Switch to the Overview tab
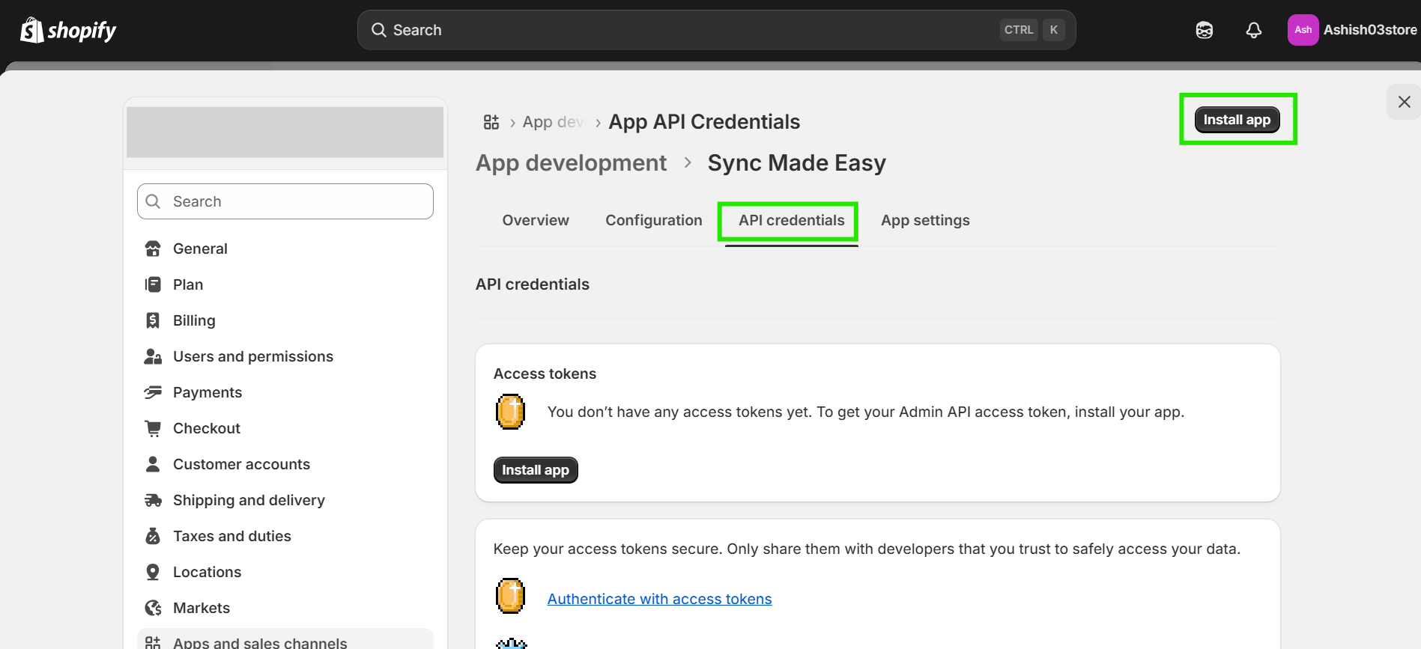This screenshot has height=649, width=1421. tap(536, 220)
